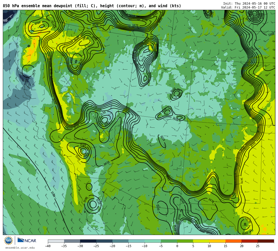This screenshot has width=278, height=251.
Task: Pick the teal -20 to -15 swatch
Action: point(120,241)
